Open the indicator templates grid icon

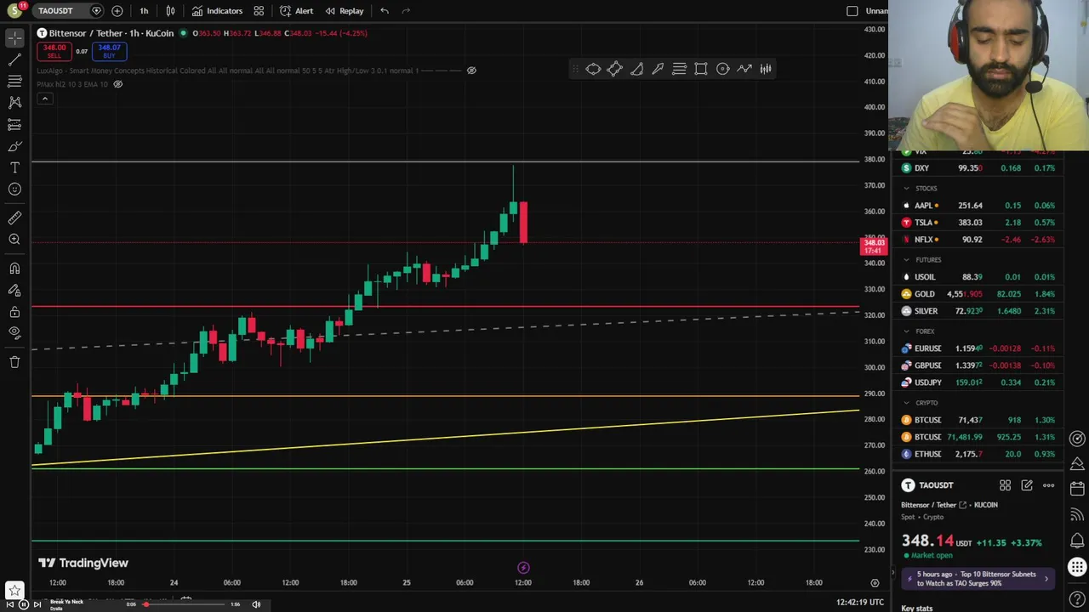tap(259, 11)
